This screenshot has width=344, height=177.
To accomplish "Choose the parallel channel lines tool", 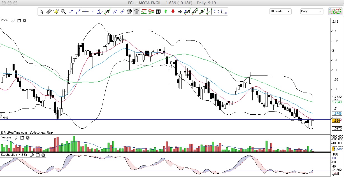I will [100, 11].
